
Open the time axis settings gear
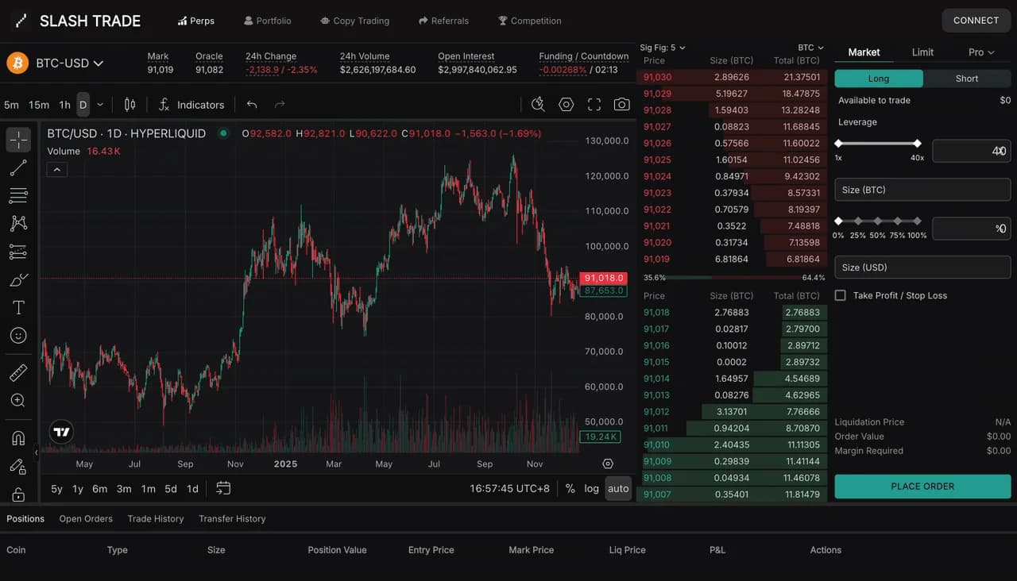coord(608,464)
